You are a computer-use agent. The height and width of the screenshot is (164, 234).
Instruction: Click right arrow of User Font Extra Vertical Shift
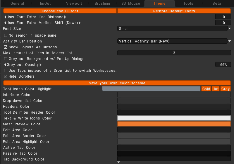pyautogui.click(x=80, y=23)
